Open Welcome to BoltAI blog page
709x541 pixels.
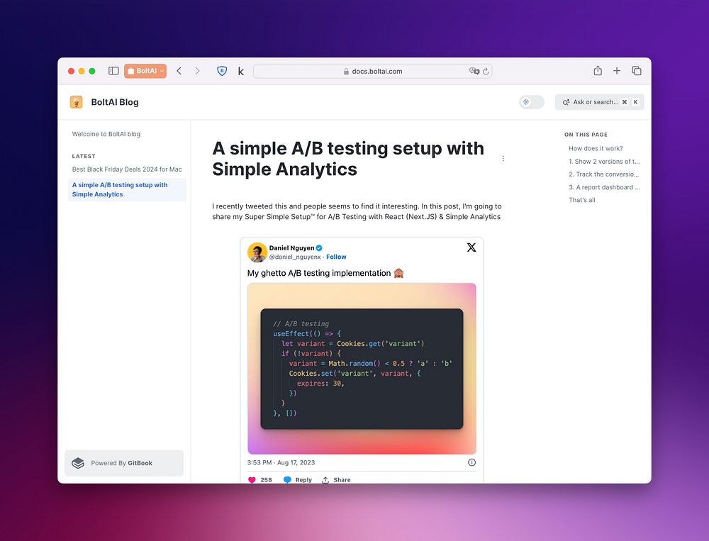pos(106,134)
